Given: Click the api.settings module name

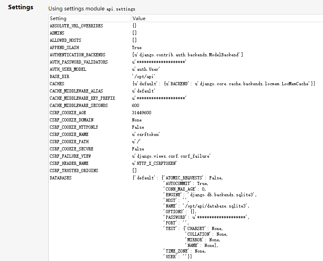Looking at the screenshot, I should (x=121, y=8).
